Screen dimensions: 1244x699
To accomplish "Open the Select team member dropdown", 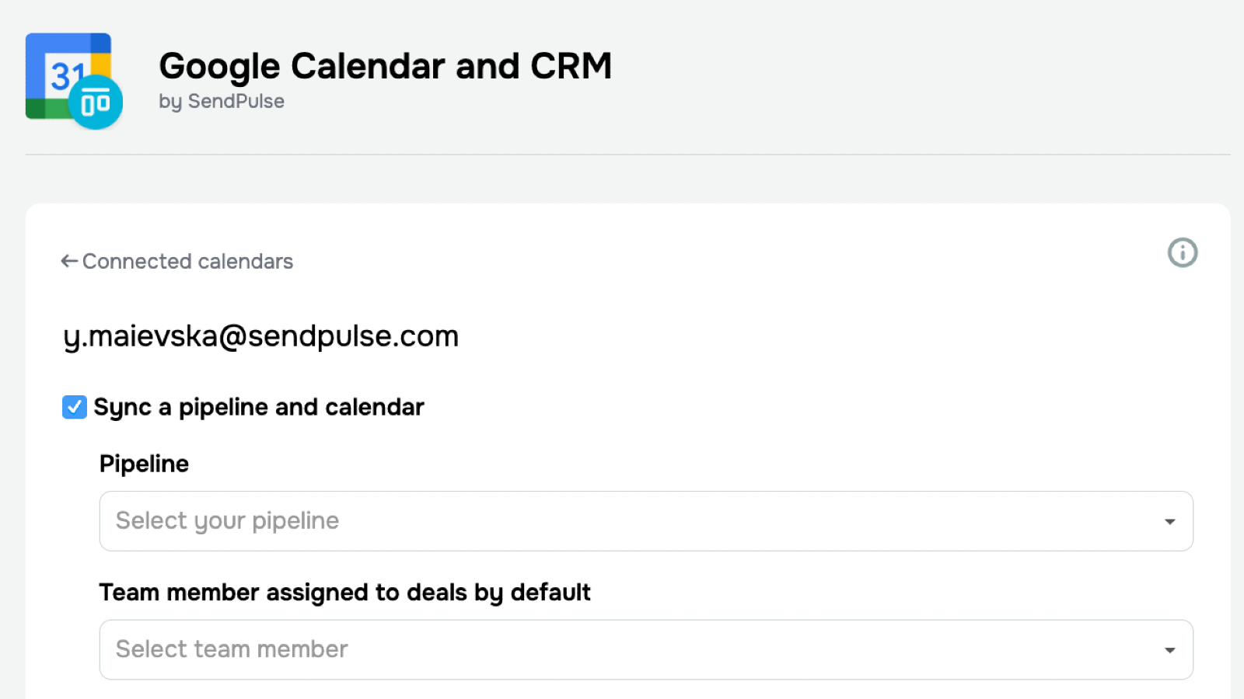I will [x=645, y=650].
